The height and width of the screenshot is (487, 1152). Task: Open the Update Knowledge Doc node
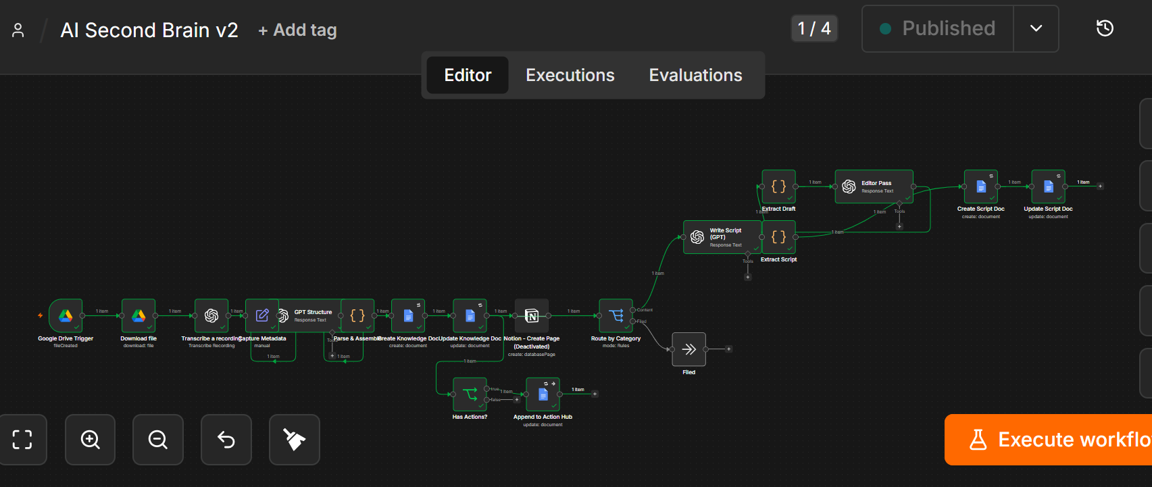(x=470, y=315)
